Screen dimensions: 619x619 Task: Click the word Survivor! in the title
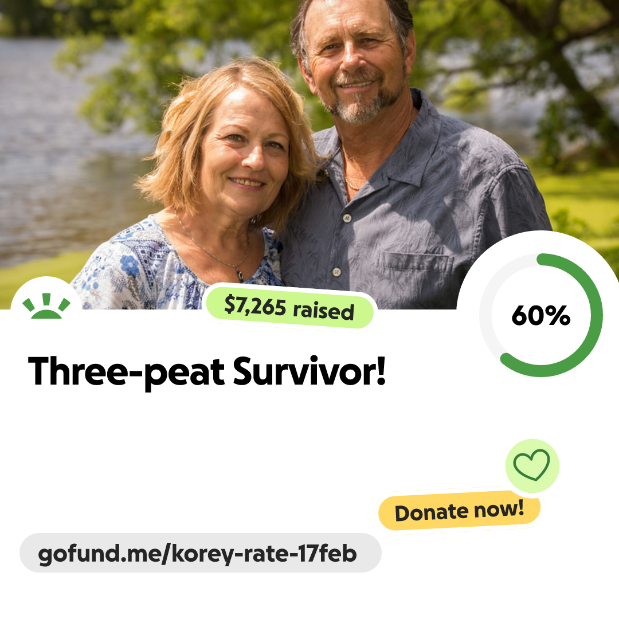click(x=309, y=371)
